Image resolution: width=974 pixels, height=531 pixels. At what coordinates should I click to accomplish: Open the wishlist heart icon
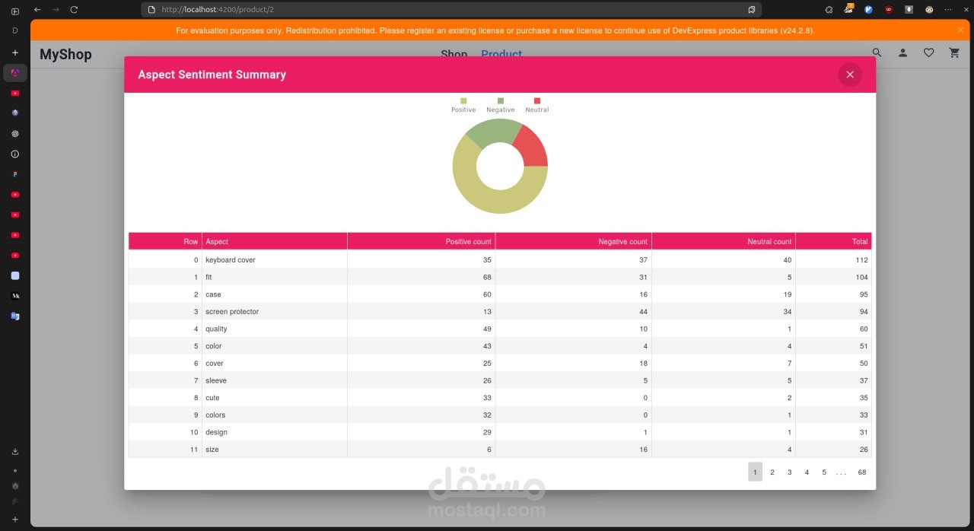click(928, 52)
